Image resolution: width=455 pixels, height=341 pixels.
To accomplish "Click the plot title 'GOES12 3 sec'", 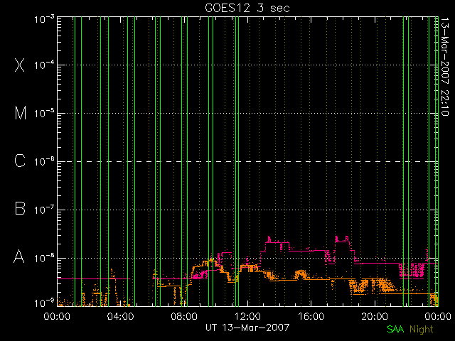I will (x=247, y=8).
